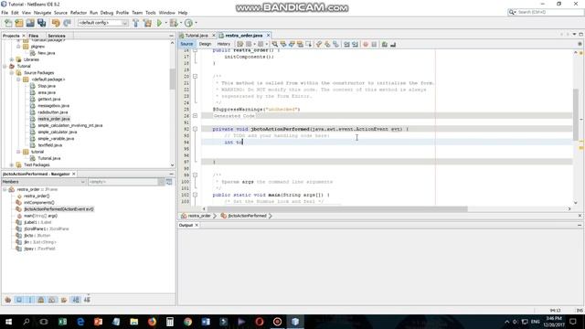Select simple_calculator.java in Projects tree

[58, 132]
